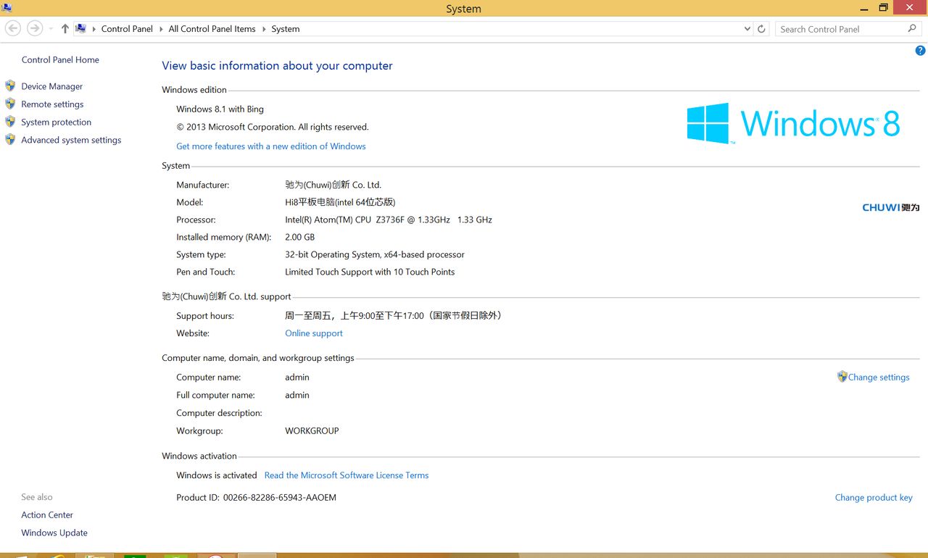Click the Support hours value text

(394, 316)
